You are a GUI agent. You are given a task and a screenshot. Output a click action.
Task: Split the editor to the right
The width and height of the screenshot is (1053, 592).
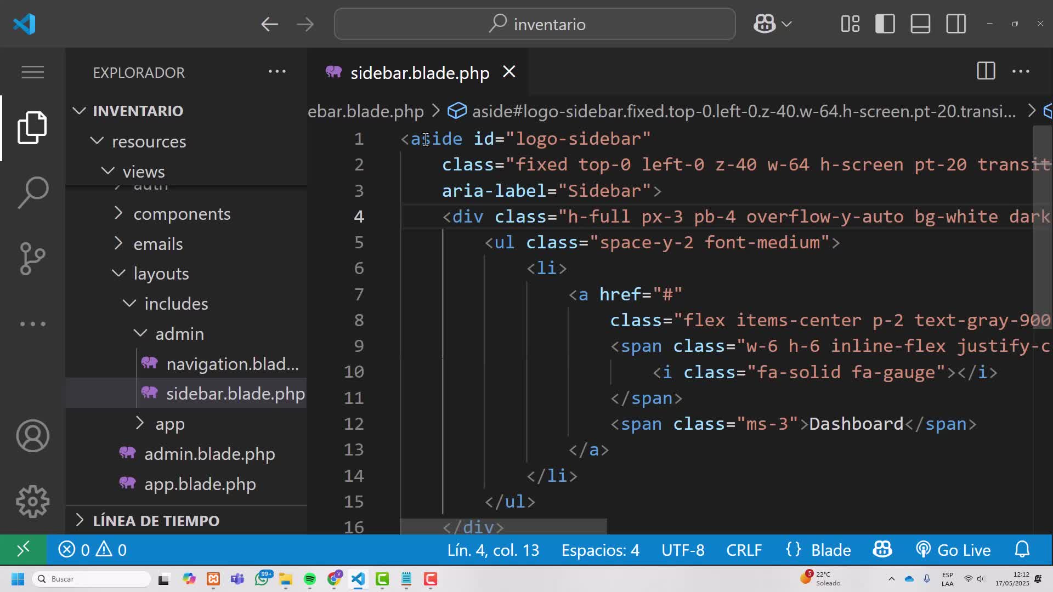tap(986, 71)
